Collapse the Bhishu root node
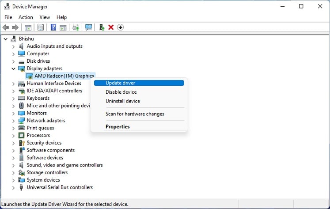330x209 pixels. tap(6, 39)
